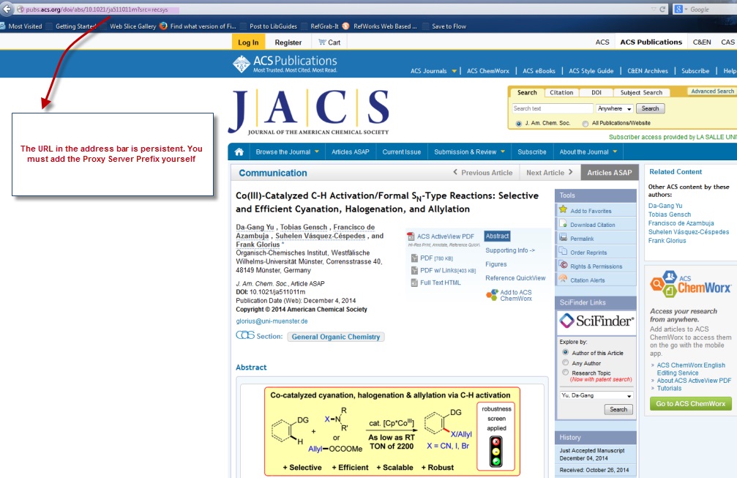The image size is (737, 478).
Task: Click the PDF 780 KB document icon
Action: point(414,258)
